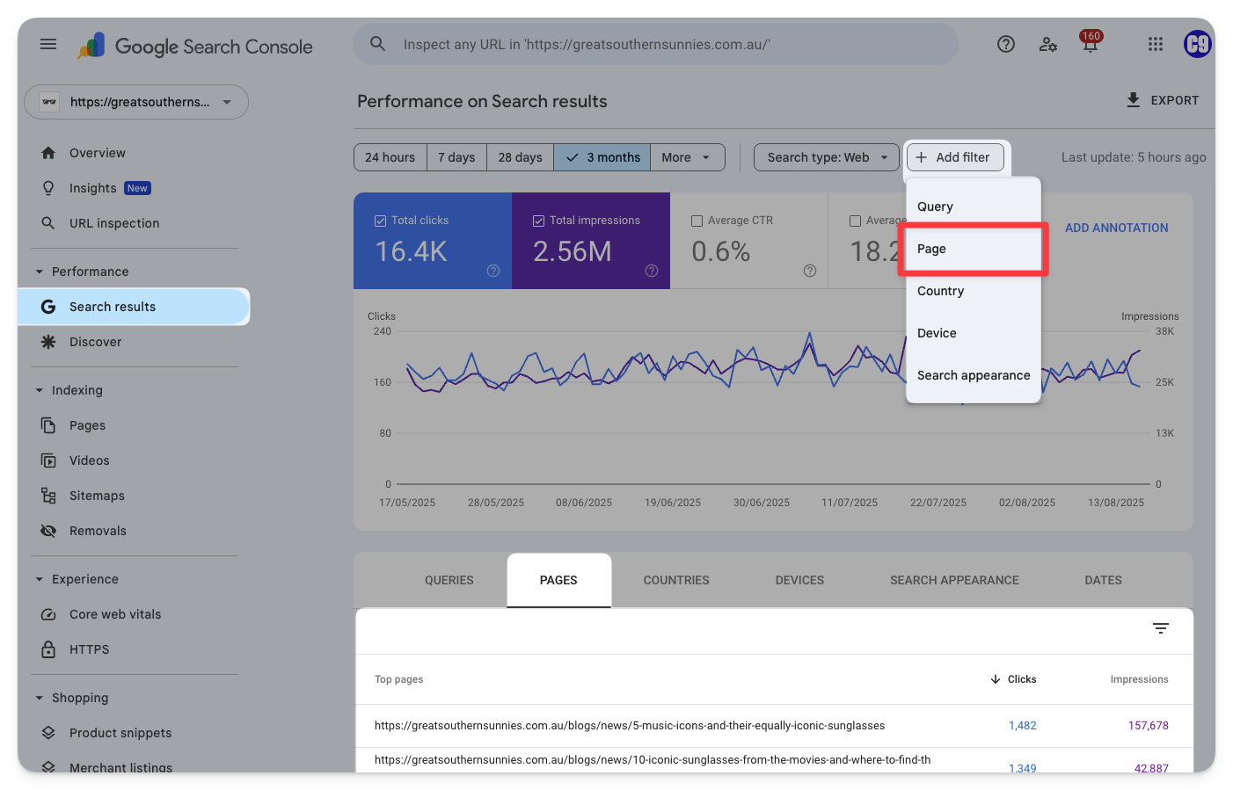The image size is (1233, 790).
Task: Click the ADD ANNOTATION link
Action: click(1116, 228)
